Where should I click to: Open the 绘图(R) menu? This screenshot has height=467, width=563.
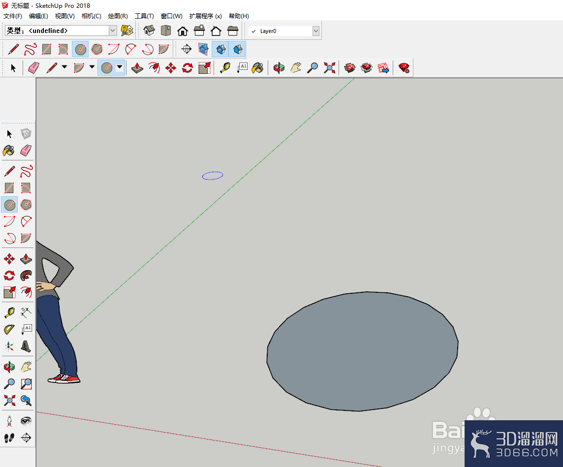coord(118,16)
